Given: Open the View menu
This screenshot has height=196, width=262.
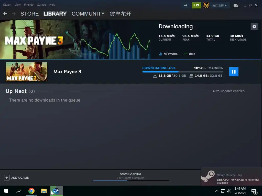Looking at the screenshot, I should pos(18,5).
